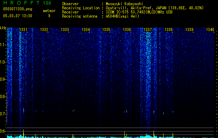The width and height of the screenshot is (218, 138).
Task: Click the 1340 time marker
Action: pos(210,29)
